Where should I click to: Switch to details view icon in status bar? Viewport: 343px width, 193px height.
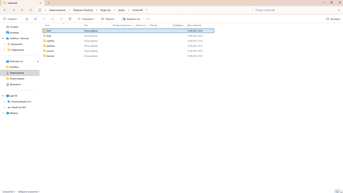coord(337,192)
